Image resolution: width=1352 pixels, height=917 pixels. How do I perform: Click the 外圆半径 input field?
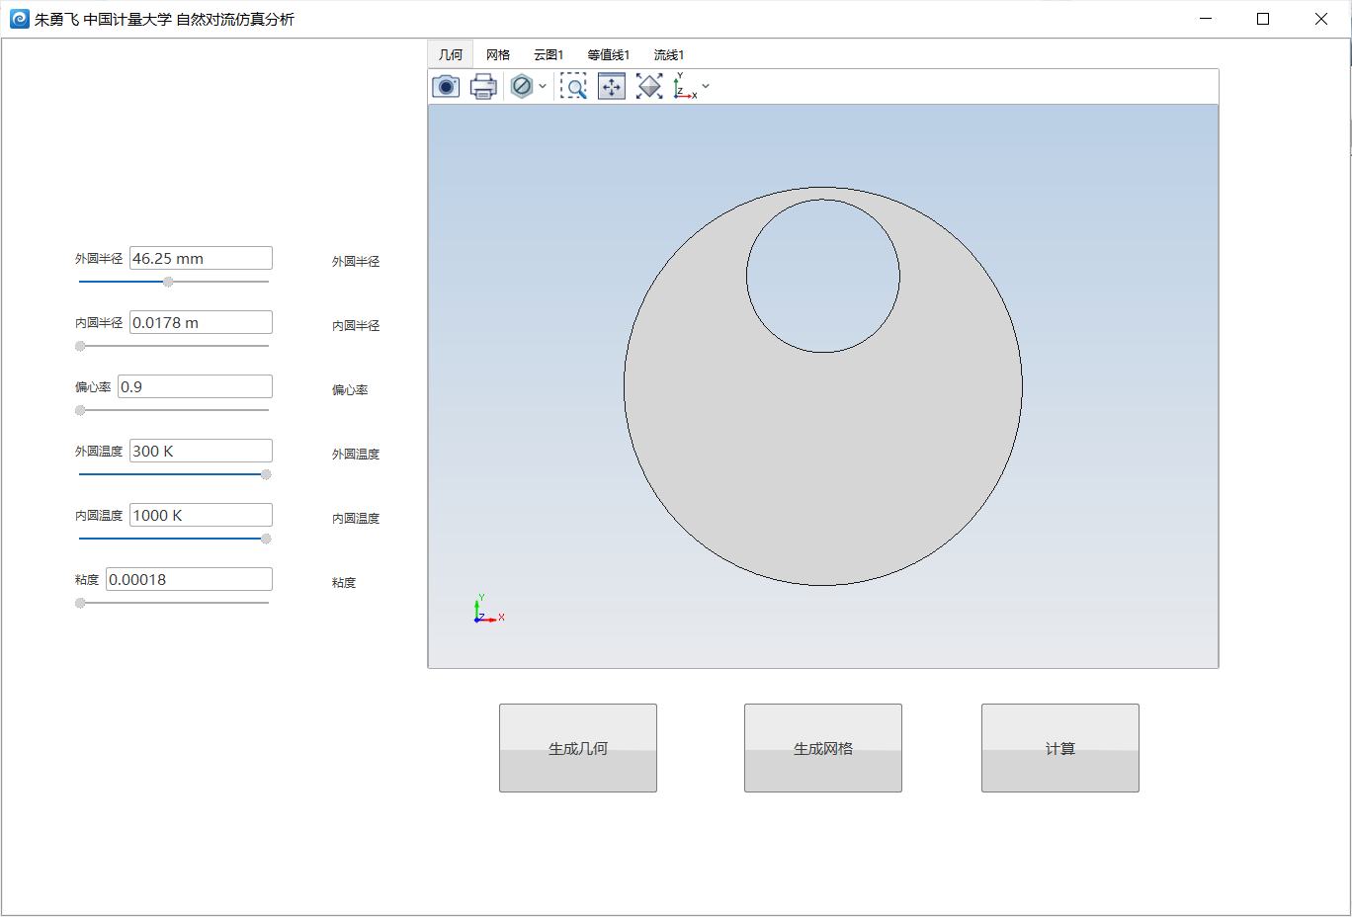click(x=201, y=258)
